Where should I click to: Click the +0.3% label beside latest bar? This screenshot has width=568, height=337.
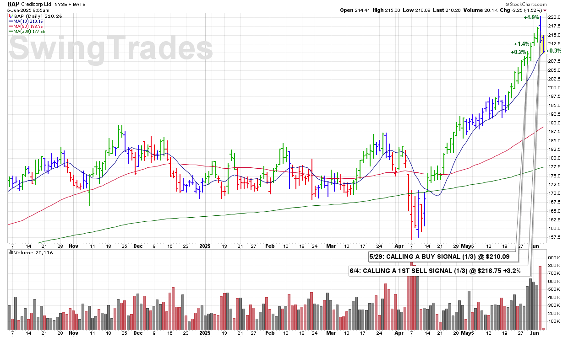click(x=553, y=51)
